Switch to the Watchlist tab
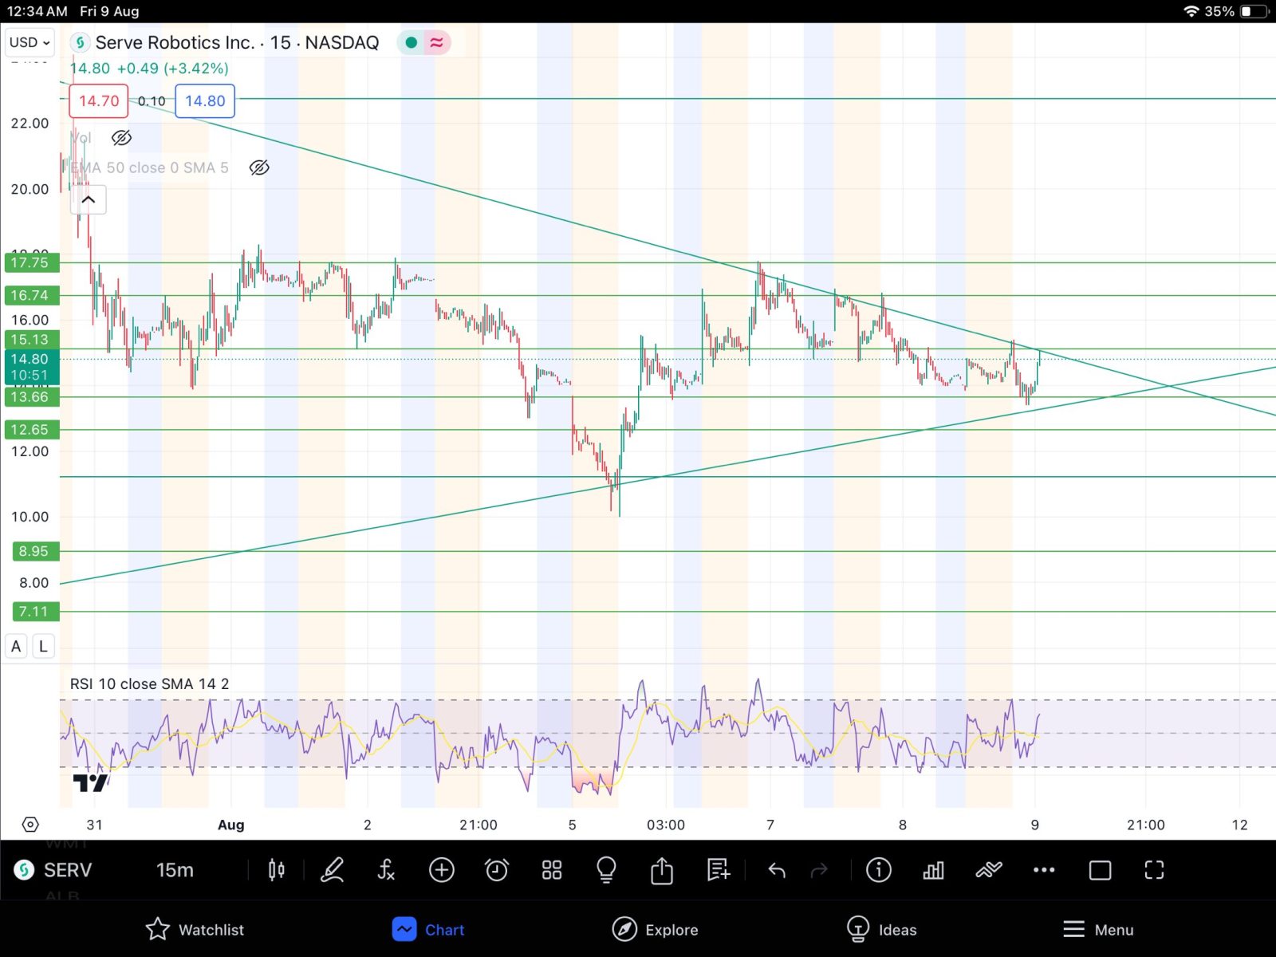The width and height of the screenshot is (1276, 957). click(195, 929)
